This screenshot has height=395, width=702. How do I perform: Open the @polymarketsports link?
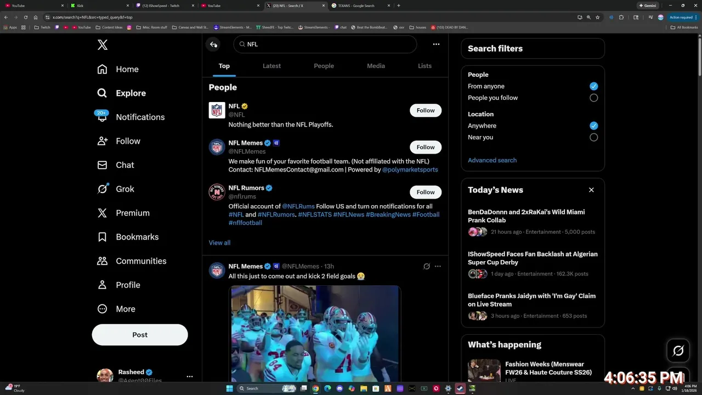[x=410, y=170]
